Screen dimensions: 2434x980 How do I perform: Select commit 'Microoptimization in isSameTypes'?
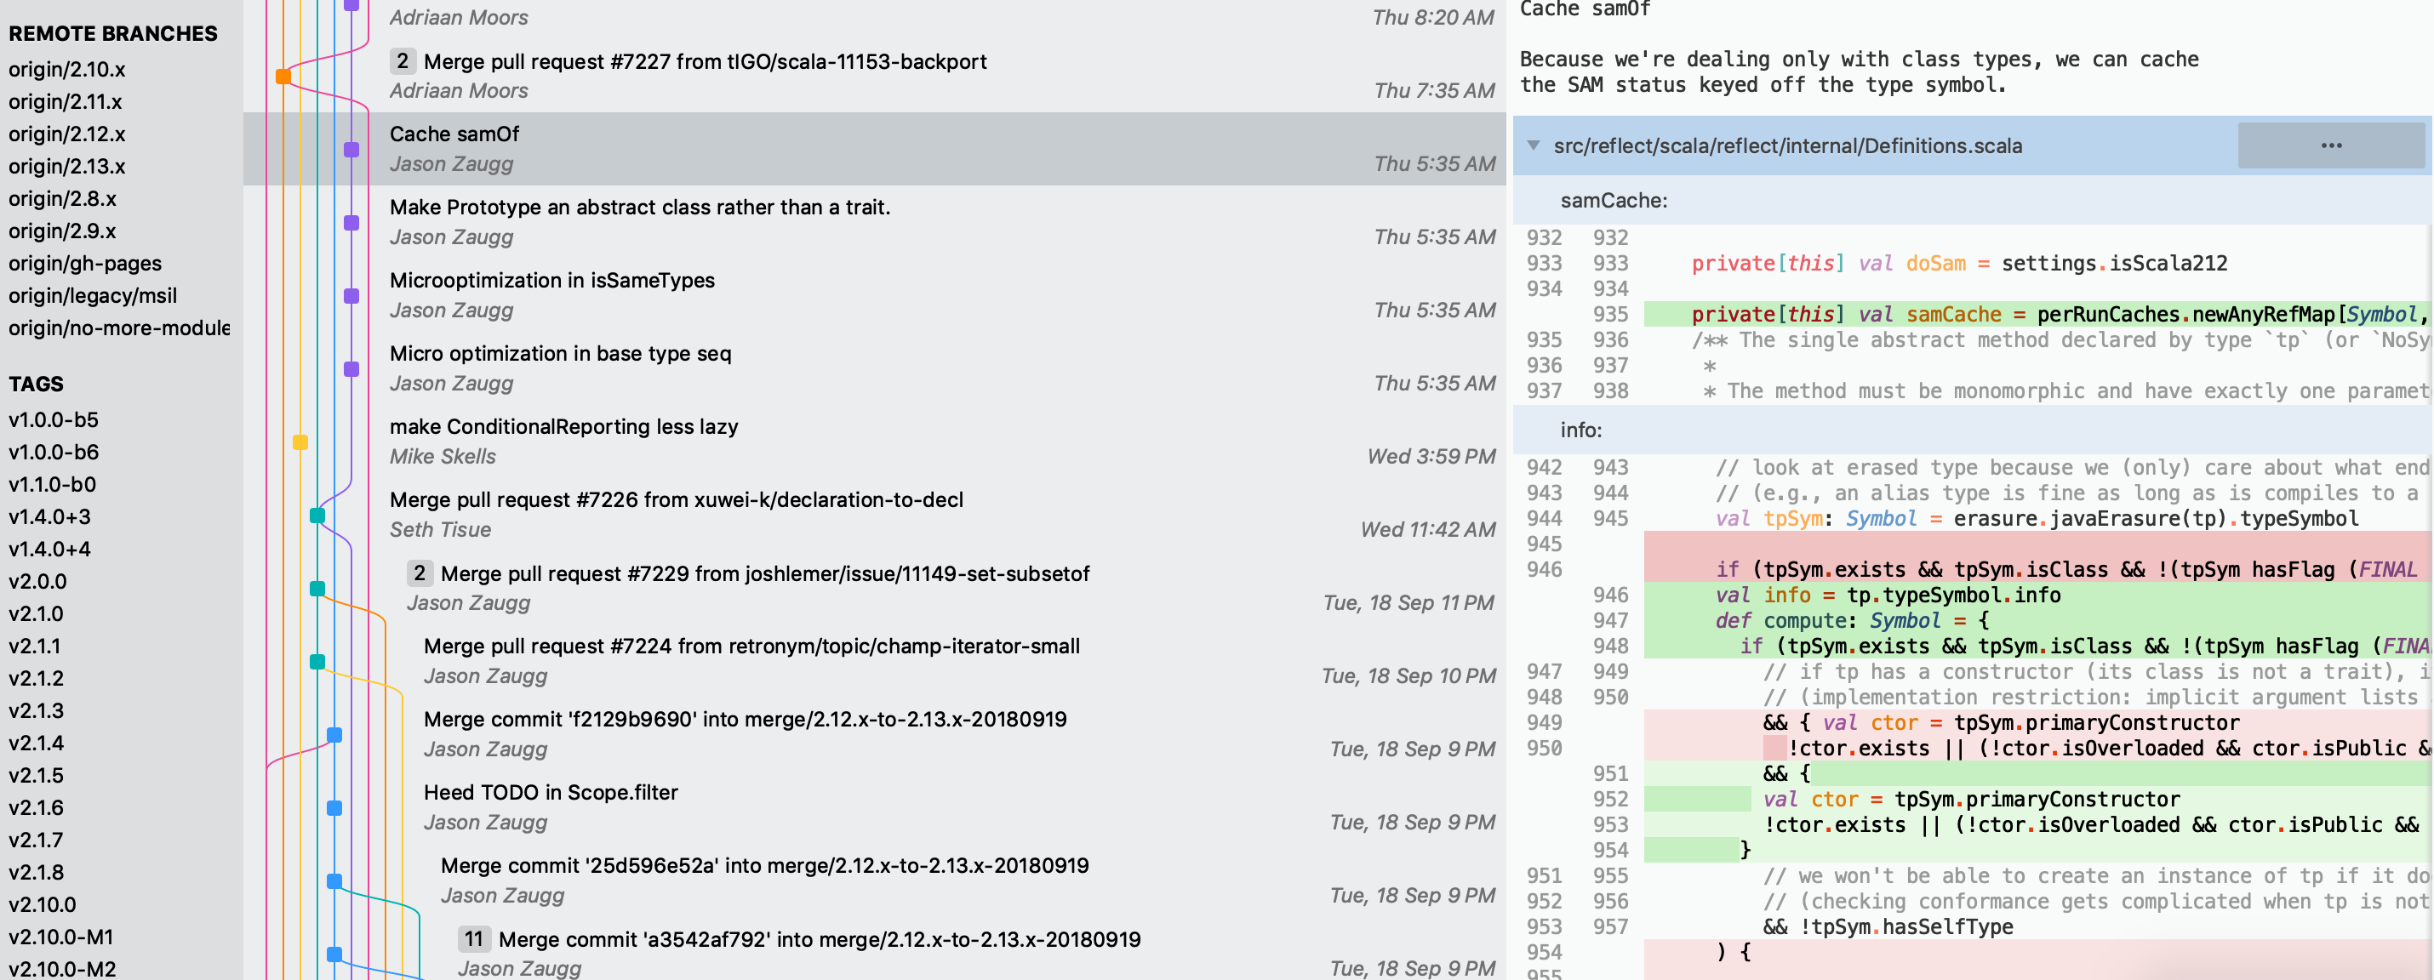pyautogui.click(x=874, y=294)
